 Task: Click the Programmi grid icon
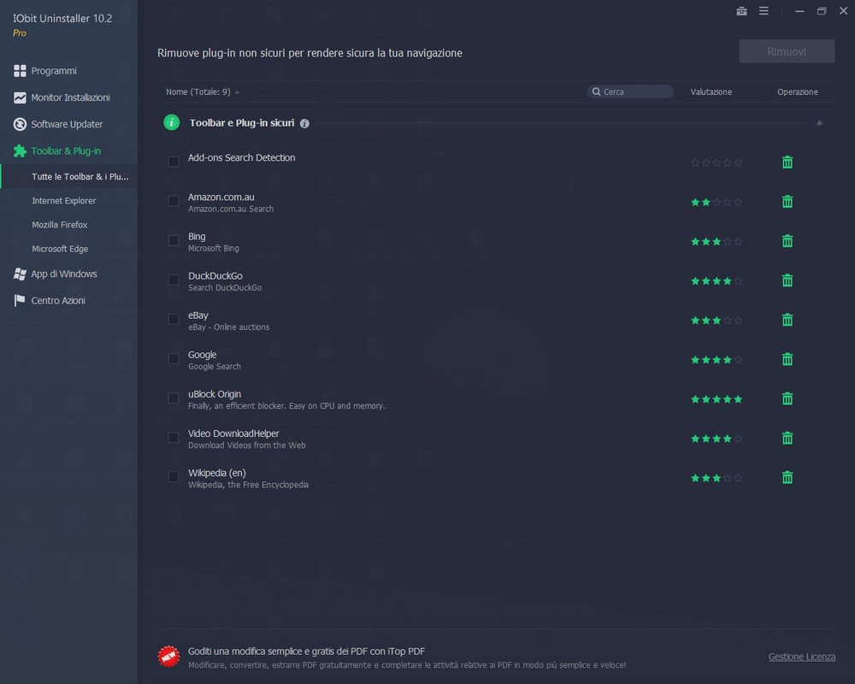coord(20,71)
